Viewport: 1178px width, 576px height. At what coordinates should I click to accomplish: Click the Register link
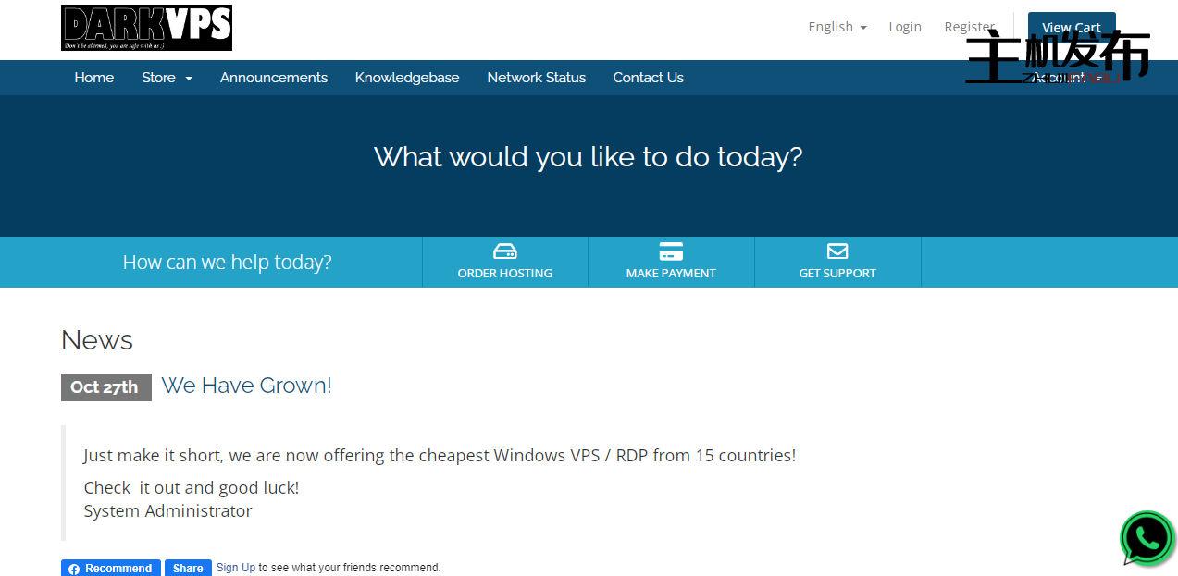click(968, 27)
